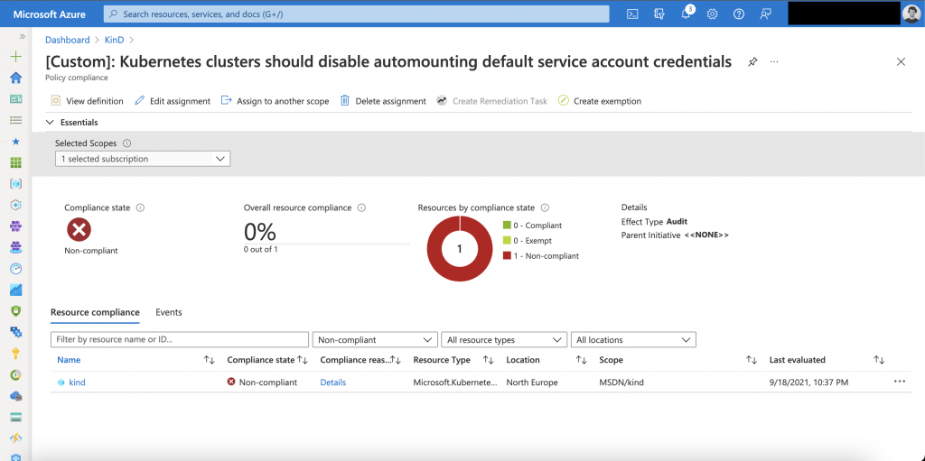Switch to the Events tab
The height and width of the screenshot is (461, 925).
point(169,312)
